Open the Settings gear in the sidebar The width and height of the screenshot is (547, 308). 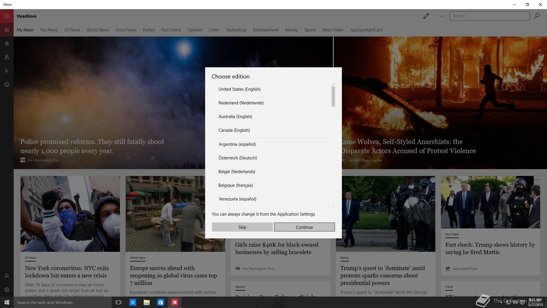7,290
